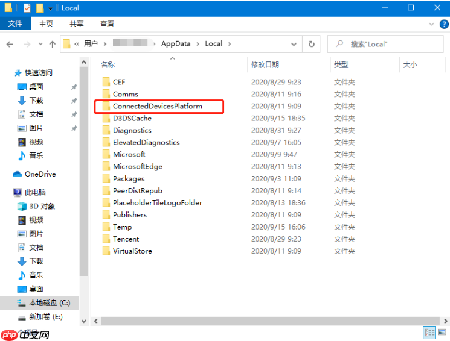Expand the ribbon with the chevron
450x341 pixels.
pos(431,24)
